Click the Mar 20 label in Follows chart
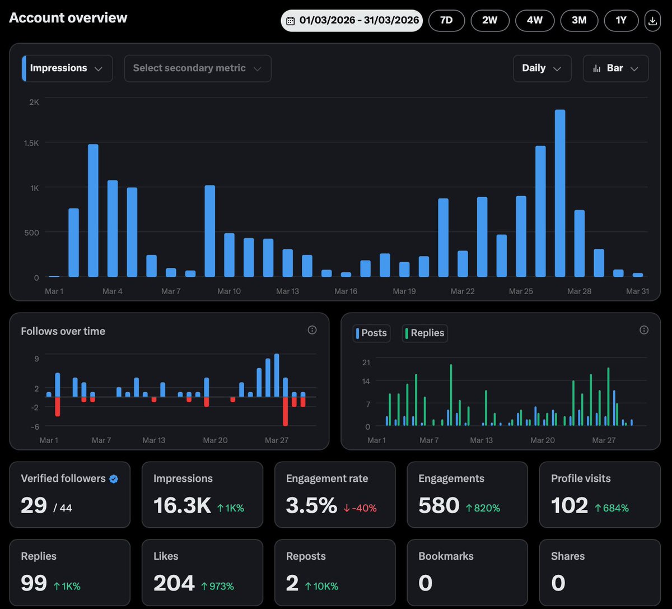Viewport: 672px width, 609px height. 215,440
